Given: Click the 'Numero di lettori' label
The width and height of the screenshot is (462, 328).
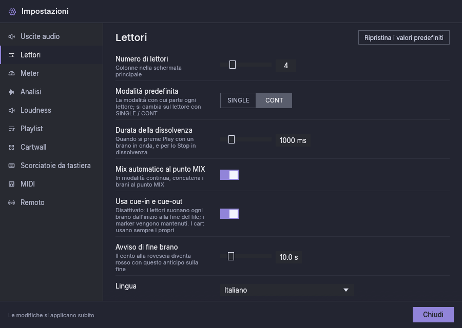Looking at the screenshot, I should tap(142, 59).
